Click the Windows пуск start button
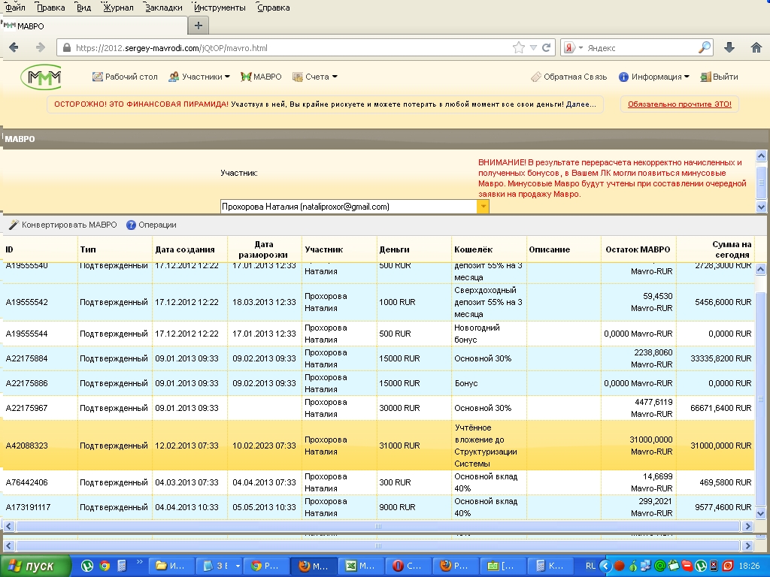 (x=35, y=566)
